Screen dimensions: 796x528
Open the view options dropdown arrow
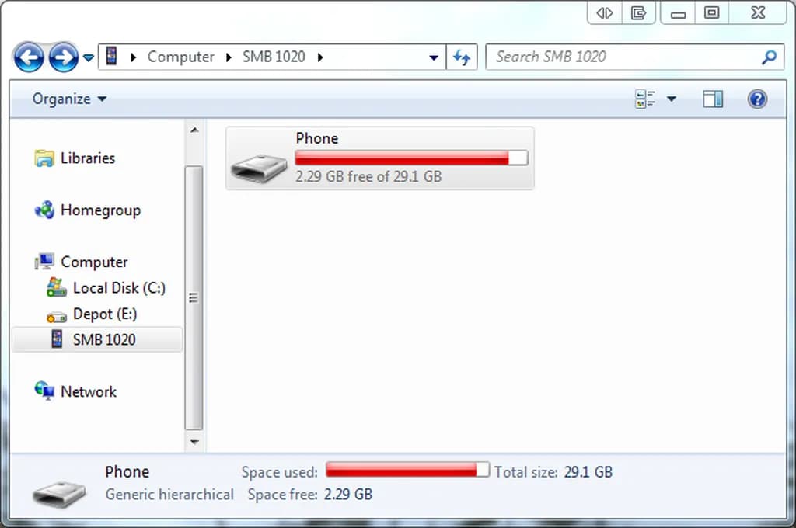pyautogui.click(x=671, y=99)
